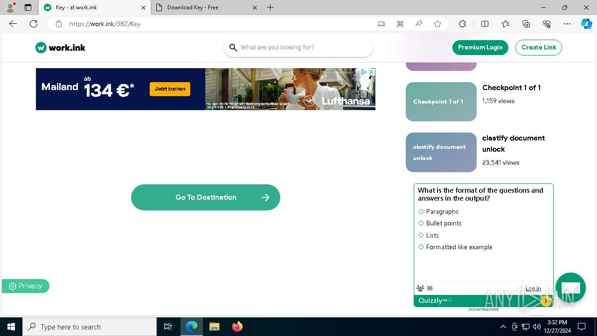Screen dimensions: 597x336
Task: Open the Favorites list icon
Action: (506, 24)
